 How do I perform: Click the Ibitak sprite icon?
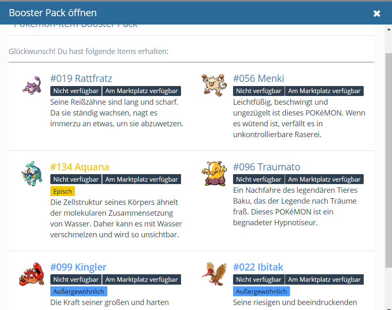click(x=214, y=273)
